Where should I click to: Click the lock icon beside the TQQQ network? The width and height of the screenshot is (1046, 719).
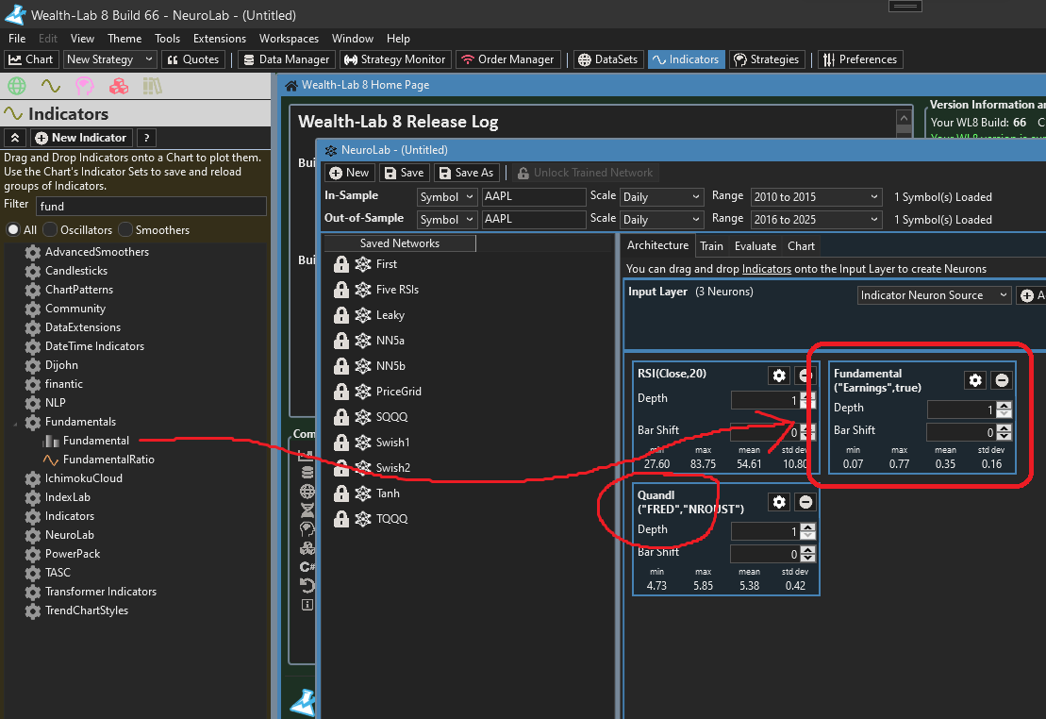tap(340, 519)
